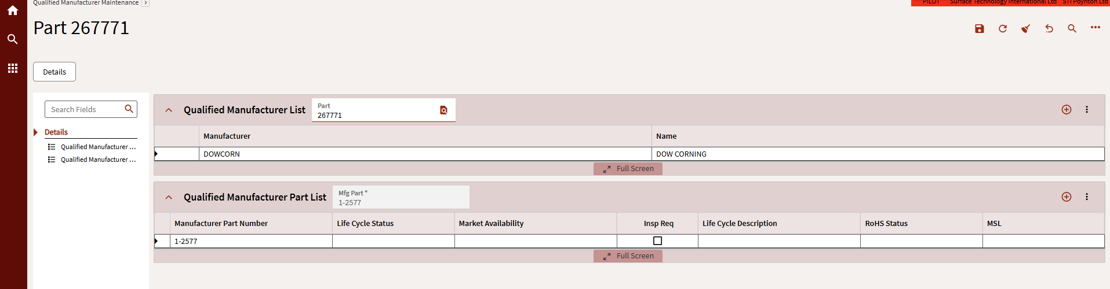Screen dimensions: 1110x289
Task: Collapse the Qualified Manufacturer Part List panel
Action: click(169, 197)
